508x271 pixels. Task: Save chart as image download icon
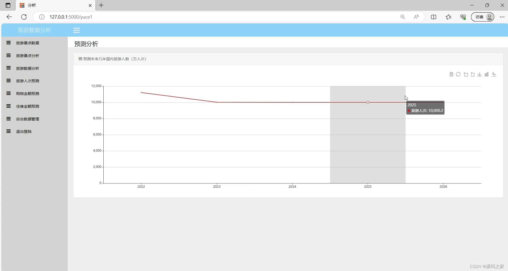480,74
